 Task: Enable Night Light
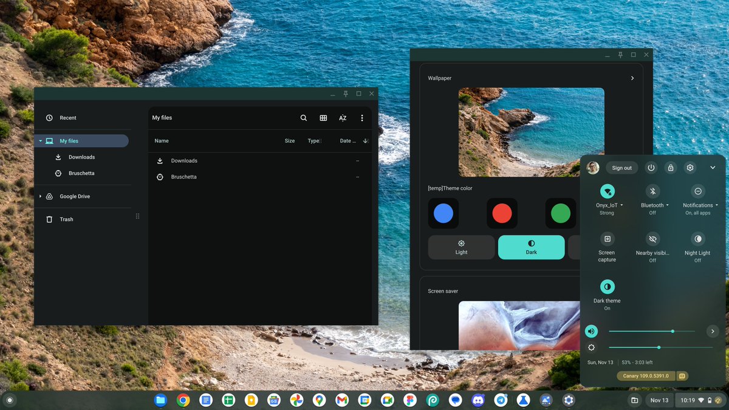click(697, 239)
